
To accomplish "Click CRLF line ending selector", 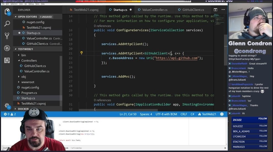I will [184, 114].
